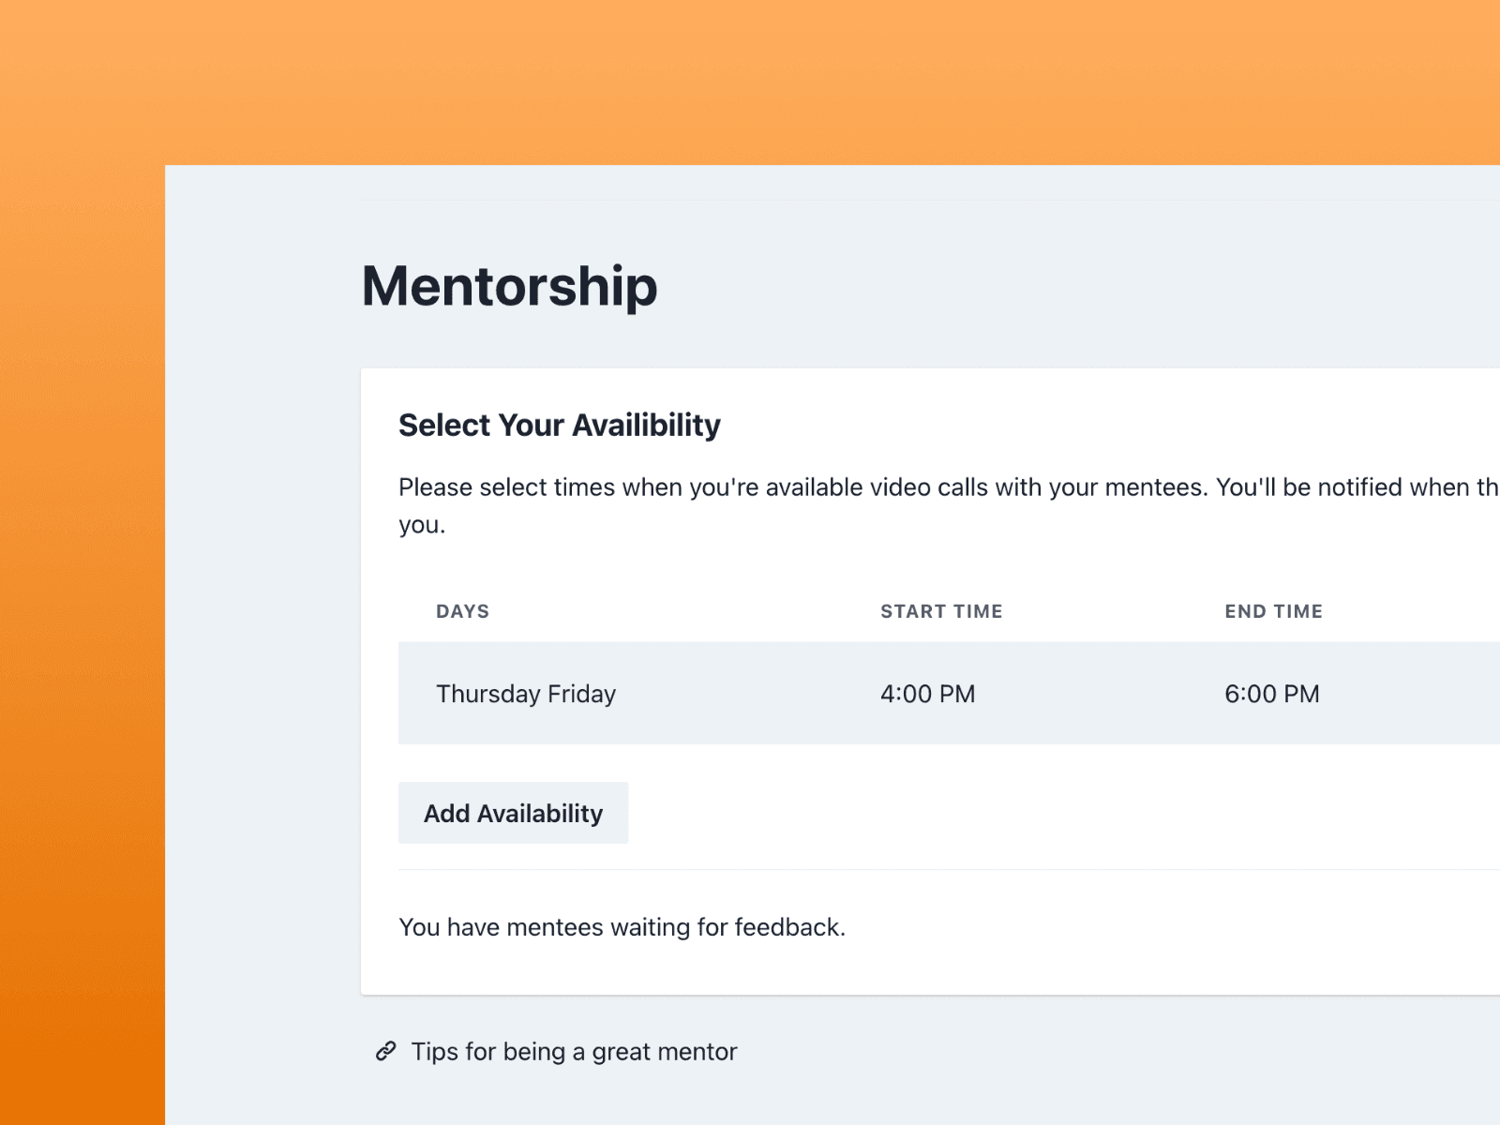Click the mentees waiting for feedback message
This screenshot has height=1125, width=1500.
622,927
